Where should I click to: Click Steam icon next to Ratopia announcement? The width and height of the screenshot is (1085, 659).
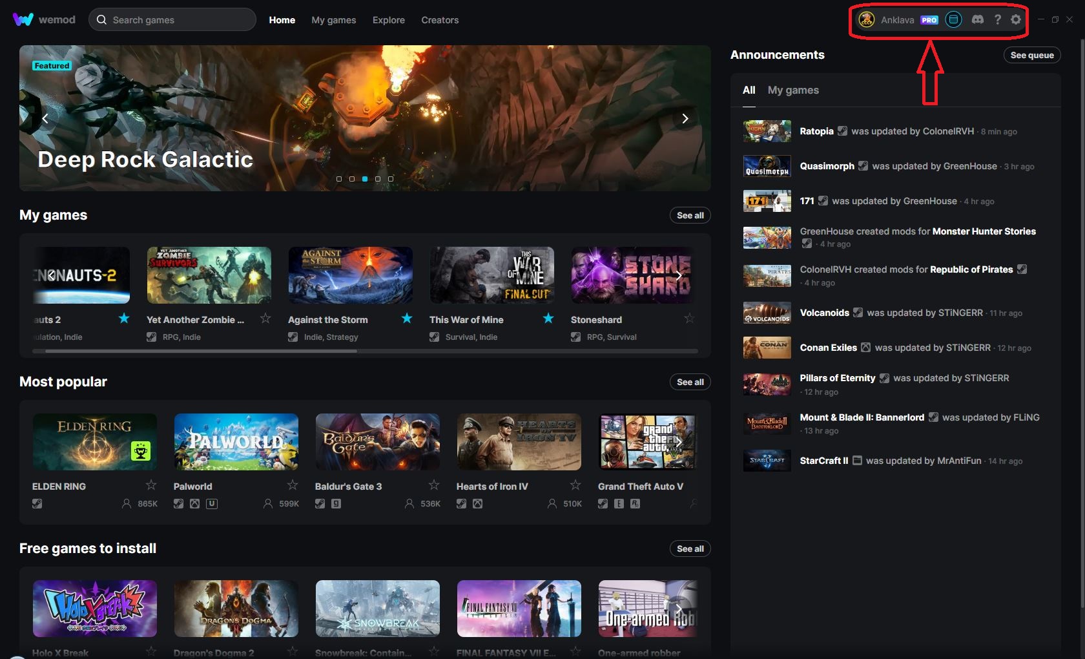click(843, 131)
